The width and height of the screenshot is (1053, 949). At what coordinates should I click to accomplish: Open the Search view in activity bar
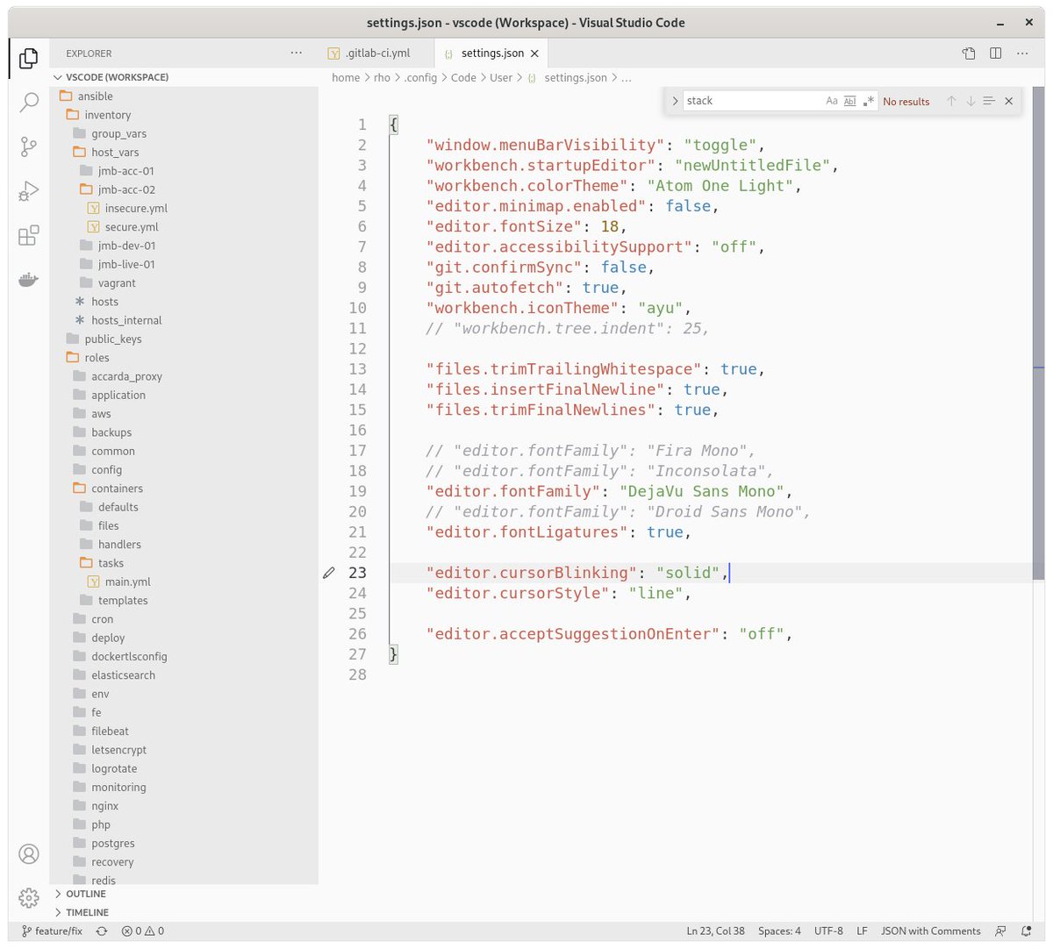29,103
